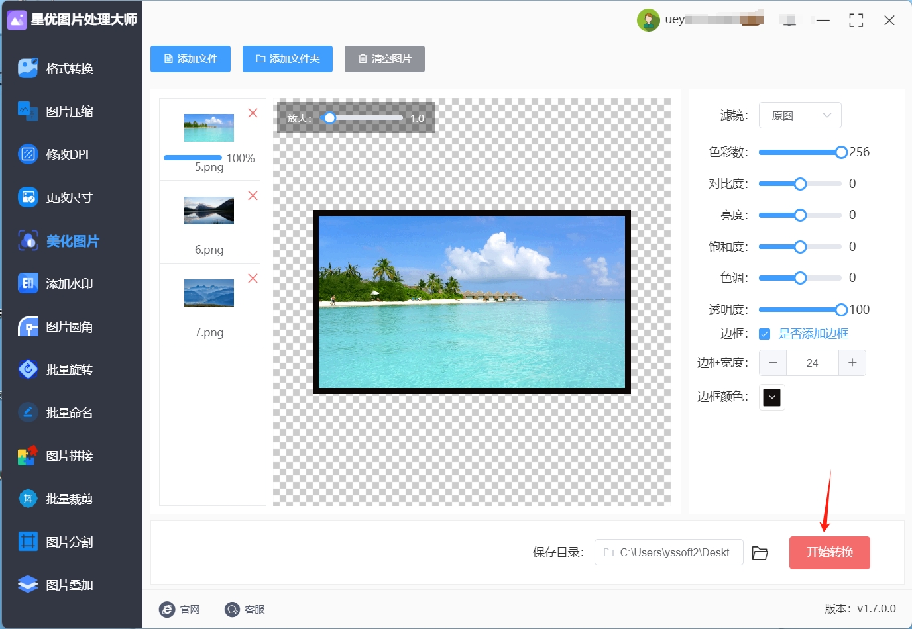Click the fullscreen window icon

(856, 21)
